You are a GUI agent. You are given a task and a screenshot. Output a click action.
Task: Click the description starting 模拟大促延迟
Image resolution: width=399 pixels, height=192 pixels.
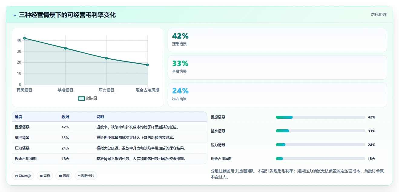(141, 148)
